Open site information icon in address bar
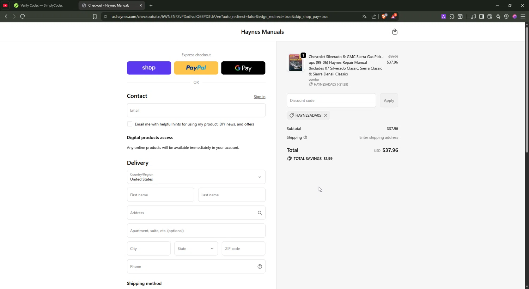The image size is (529, 289). (105, 17)
